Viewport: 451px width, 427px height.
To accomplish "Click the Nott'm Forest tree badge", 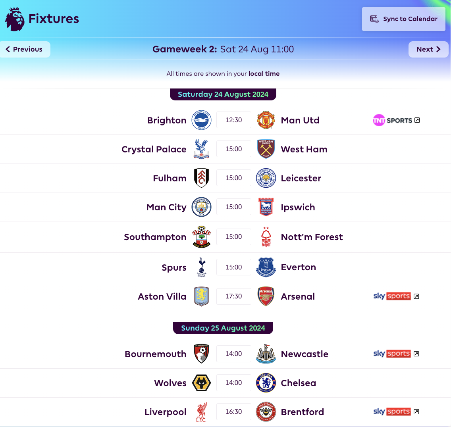I will (x=266, y=237).
